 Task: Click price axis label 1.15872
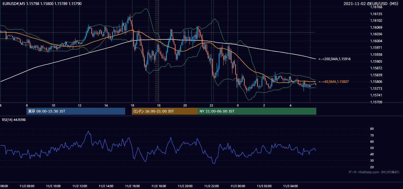tap(376, 68)
